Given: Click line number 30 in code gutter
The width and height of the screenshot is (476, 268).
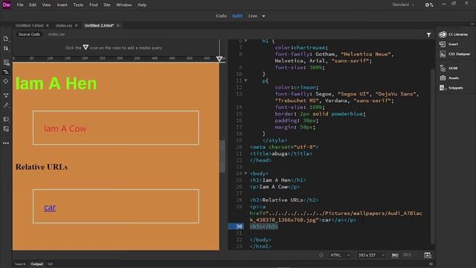Looking at the screenshot, I should coord(239,226).
